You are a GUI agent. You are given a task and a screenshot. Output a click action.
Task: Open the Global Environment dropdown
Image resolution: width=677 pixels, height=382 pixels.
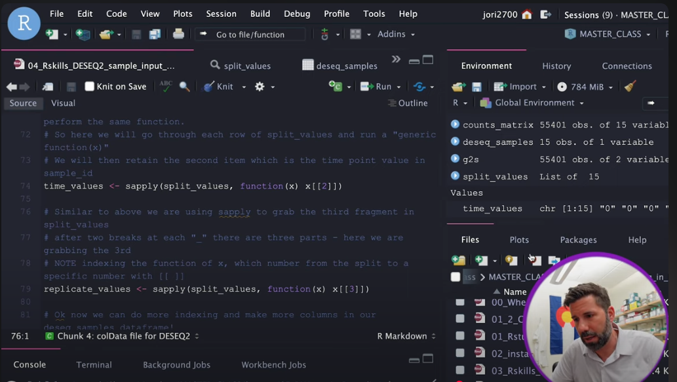click(532, 103)
